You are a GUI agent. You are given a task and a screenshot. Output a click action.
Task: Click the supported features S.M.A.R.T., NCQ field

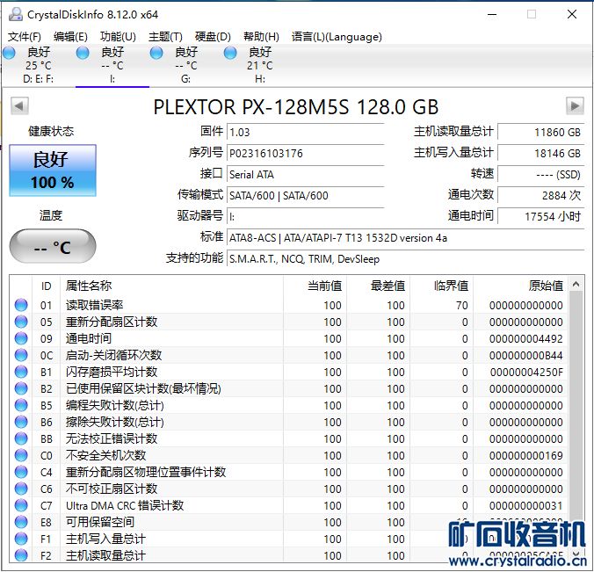405,259
